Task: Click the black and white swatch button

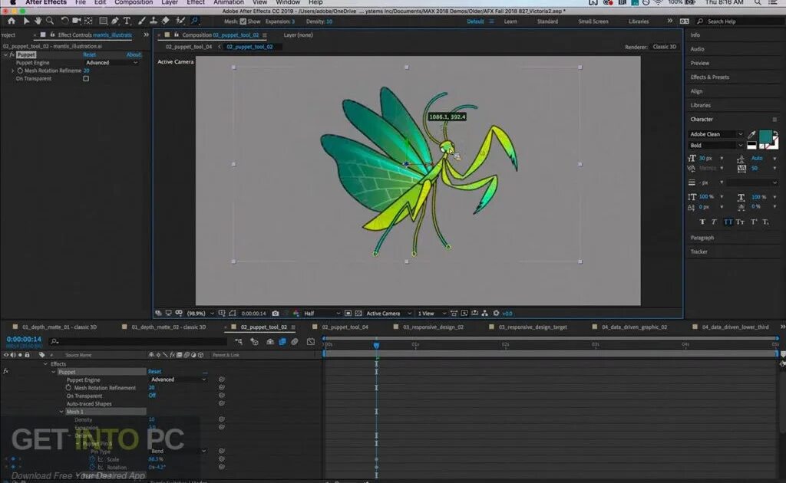Action: point(751,146)
